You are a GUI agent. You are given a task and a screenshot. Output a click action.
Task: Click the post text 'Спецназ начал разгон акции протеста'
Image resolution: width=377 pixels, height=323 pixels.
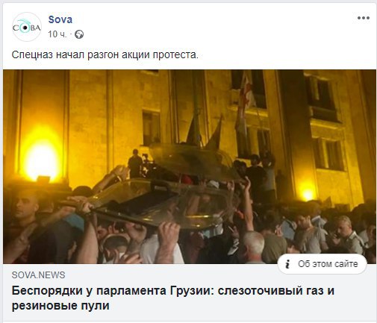[105, 55]
